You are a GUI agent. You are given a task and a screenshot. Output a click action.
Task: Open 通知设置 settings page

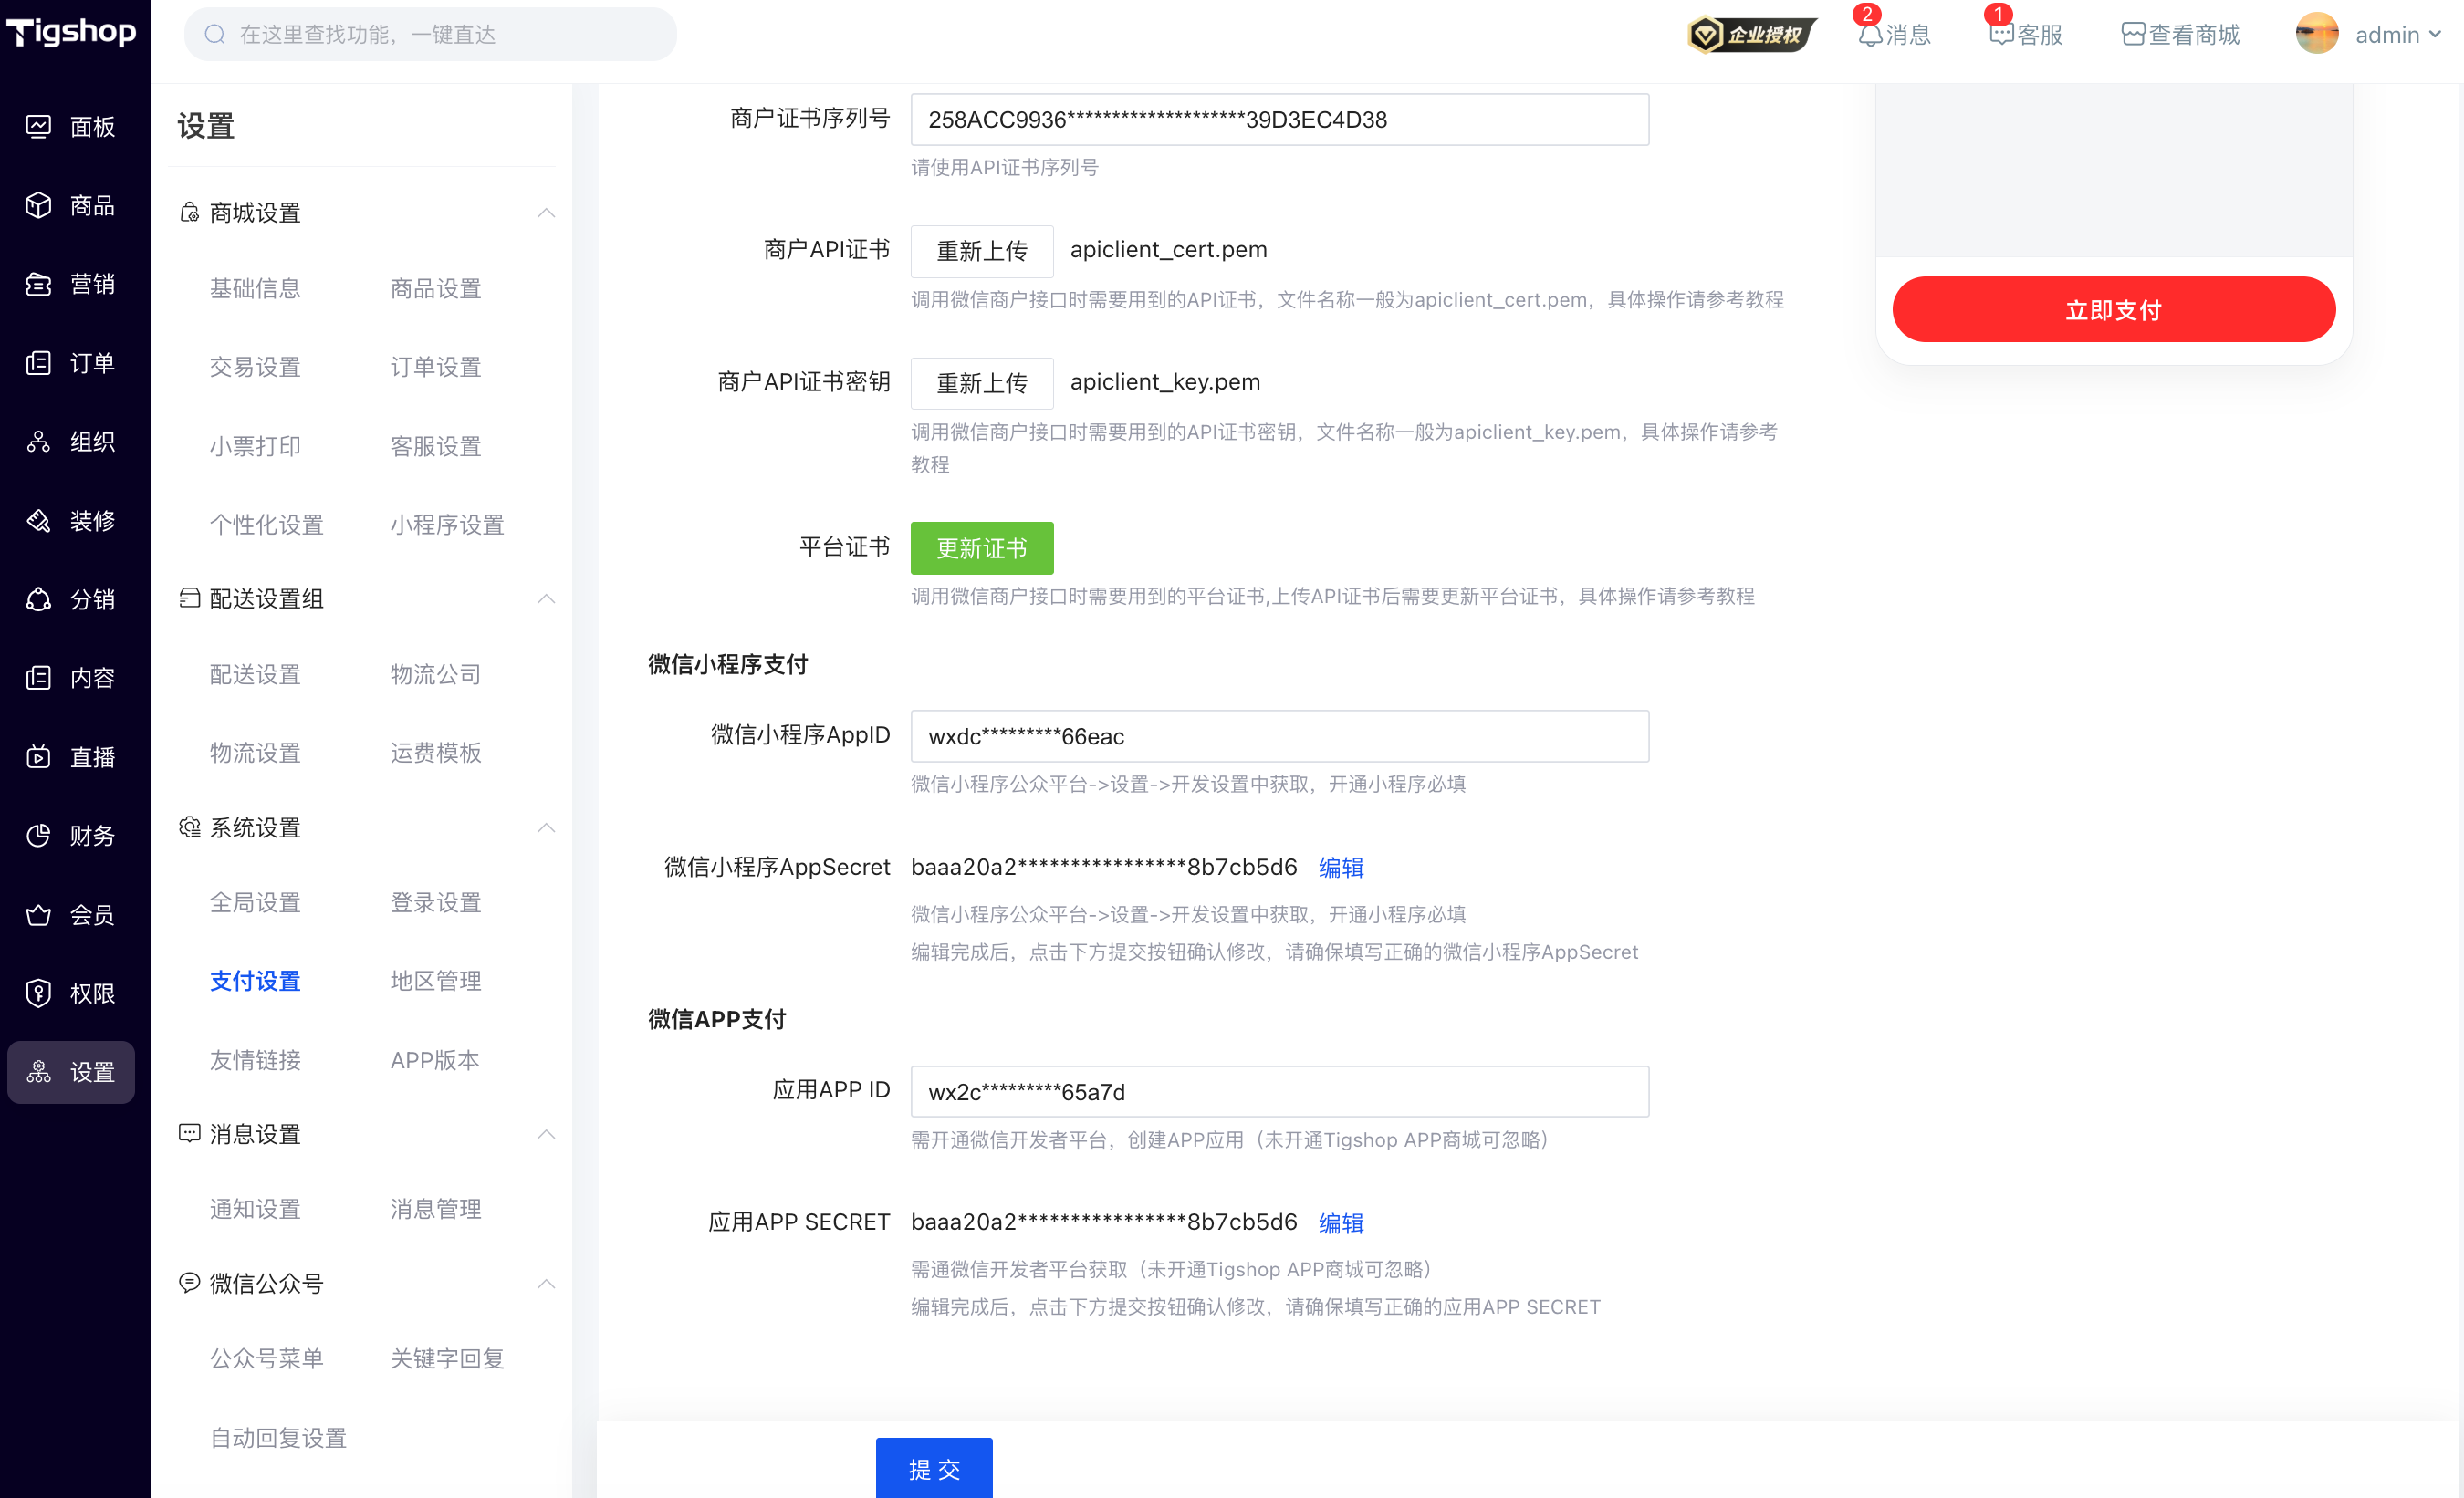(255, 1209)
